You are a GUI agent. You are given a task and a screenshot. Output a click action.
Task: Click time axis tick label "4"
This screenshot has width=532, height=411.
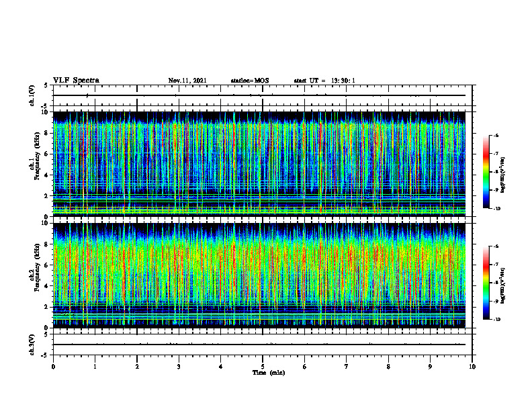click(221, 367)
